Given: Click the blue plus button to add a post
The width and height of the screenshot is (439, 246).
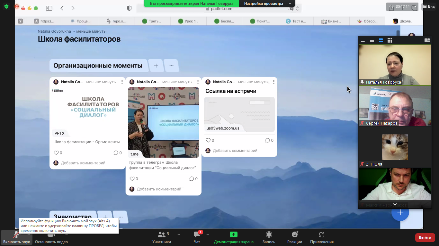Looking at the screenshot, I should tap(400, 212).
